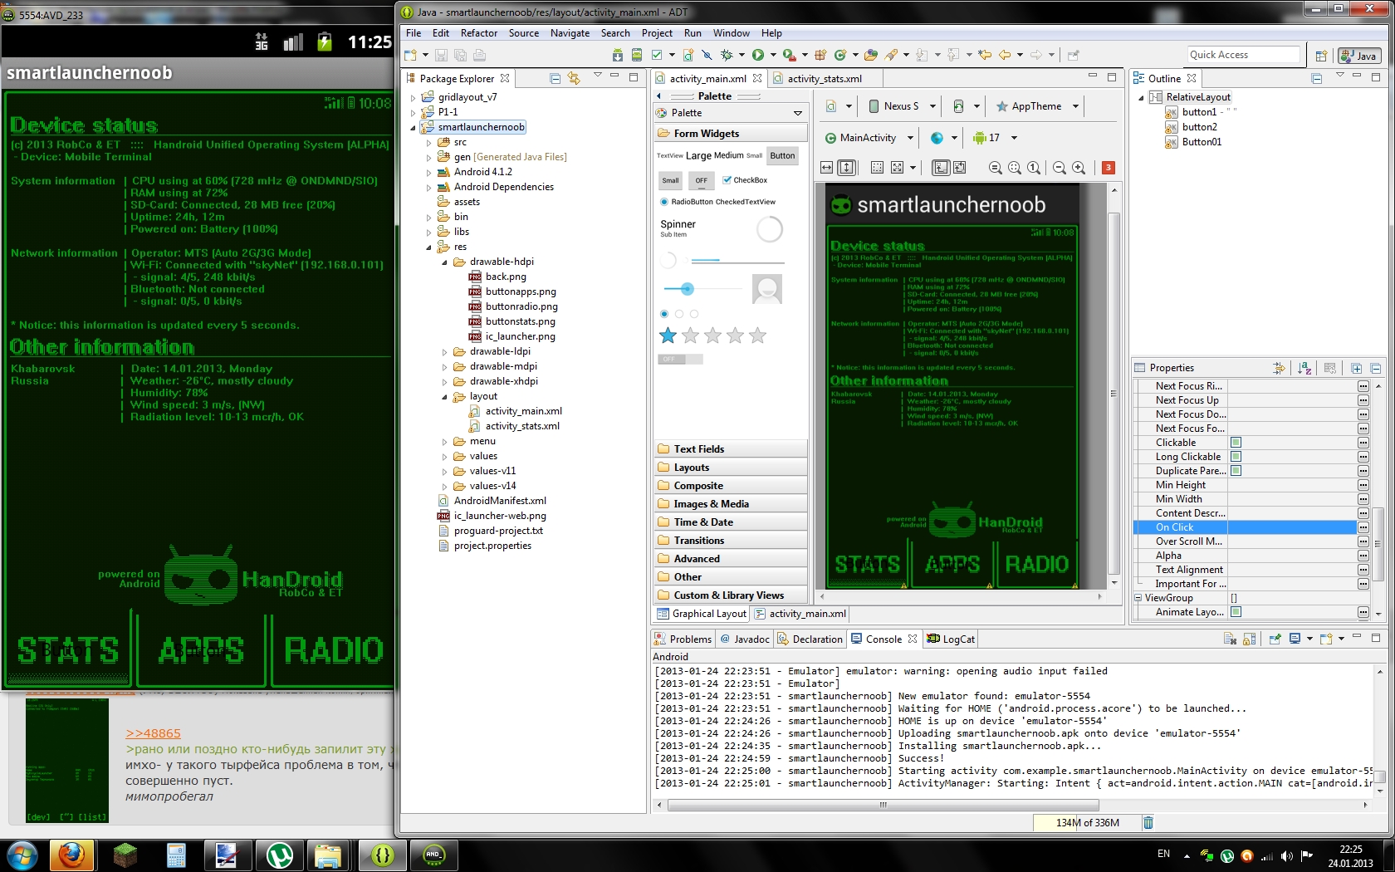Click the Back navigation arrow in toolbar
Image resolution: width=1395 pixels, height=872 pixels.
[x=1005, y=56]
